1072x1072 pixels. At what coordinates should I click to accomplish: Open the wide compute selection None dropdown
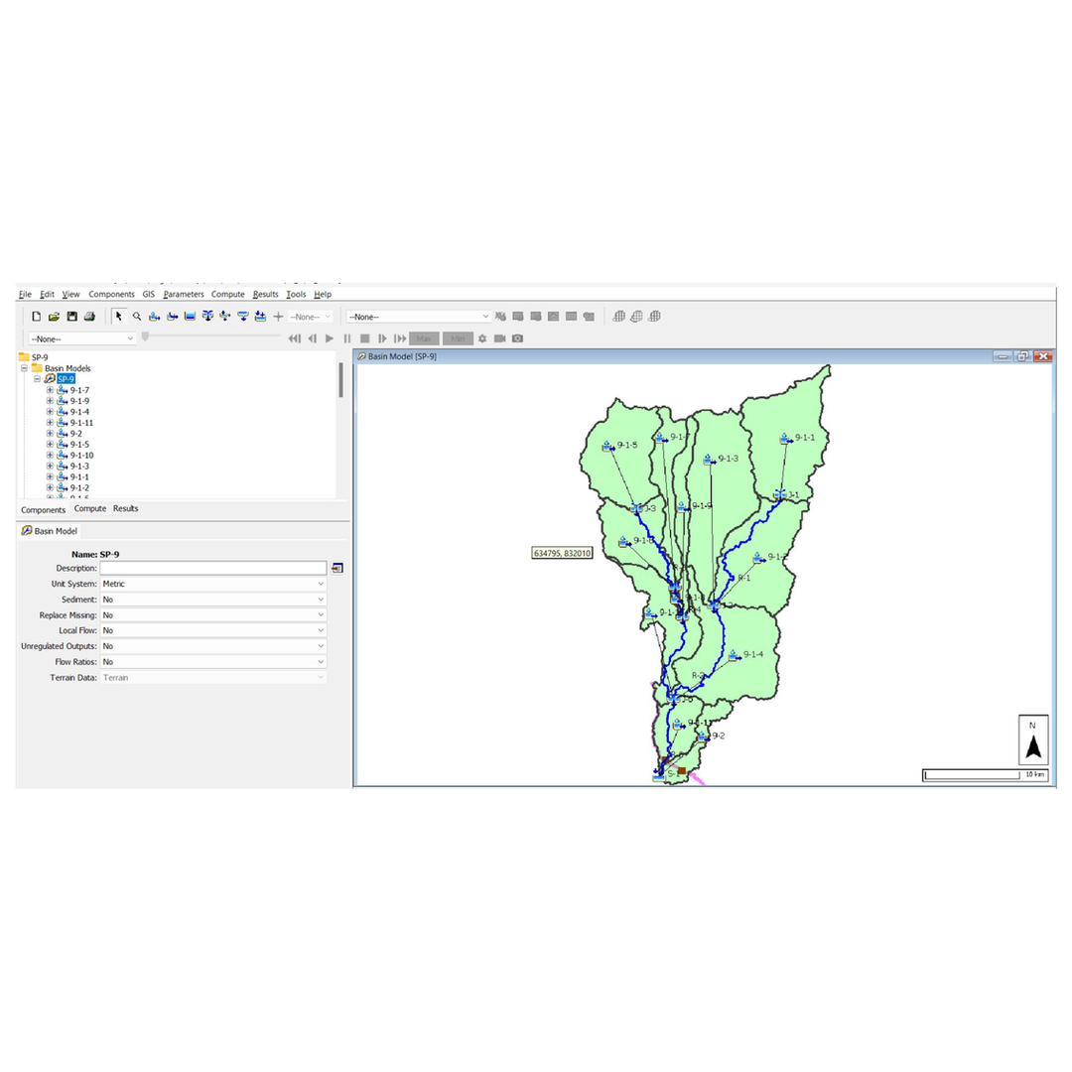pyautogui.click(x=419, y=317)
